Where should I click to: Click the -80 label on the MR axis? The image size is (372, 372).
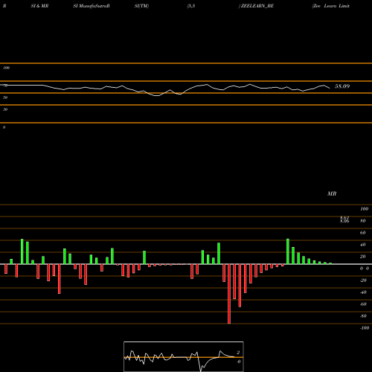(x=363, y=316)
